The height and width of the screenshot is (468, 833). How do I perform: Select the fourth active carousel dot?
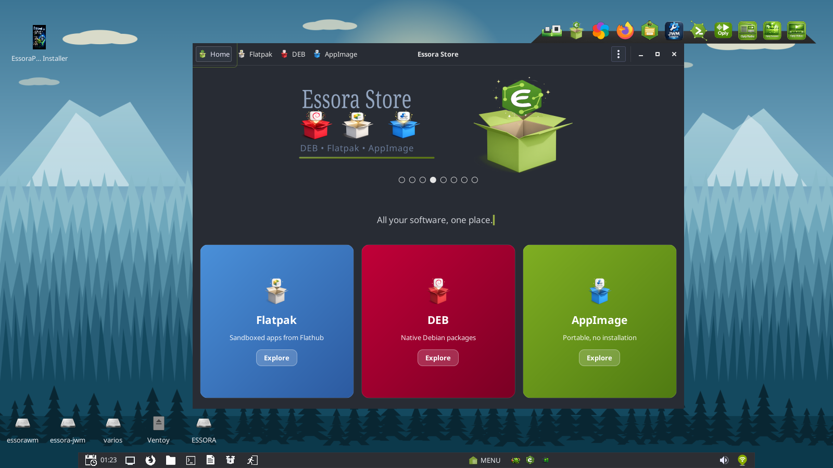click(x=433, y=180)
